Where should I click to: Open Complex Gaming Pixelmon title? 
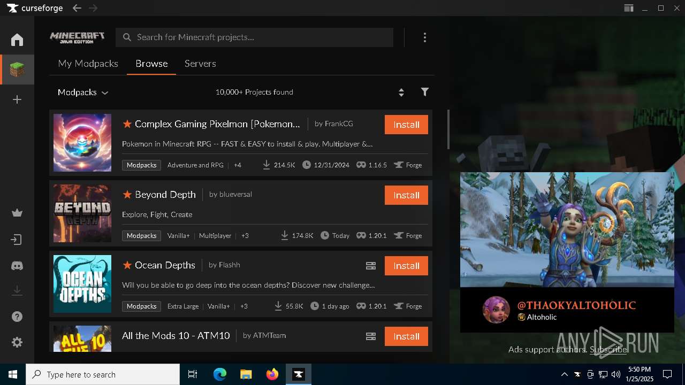217,124
